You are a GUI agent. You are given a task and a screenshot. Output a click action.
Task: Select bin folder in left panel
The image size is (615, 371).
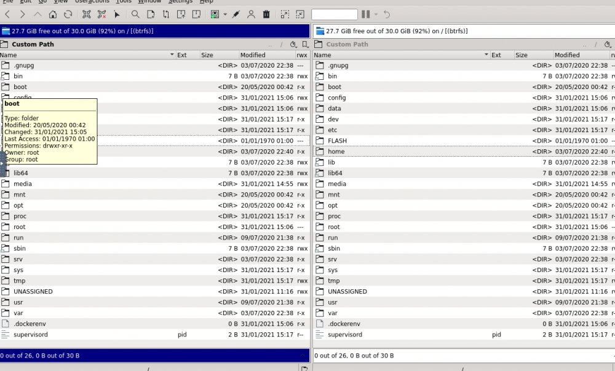155,76
